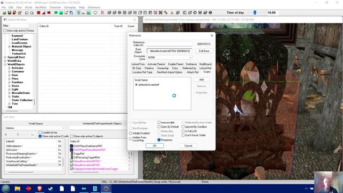
Task: Click Add script button
Action: (202, 80)
